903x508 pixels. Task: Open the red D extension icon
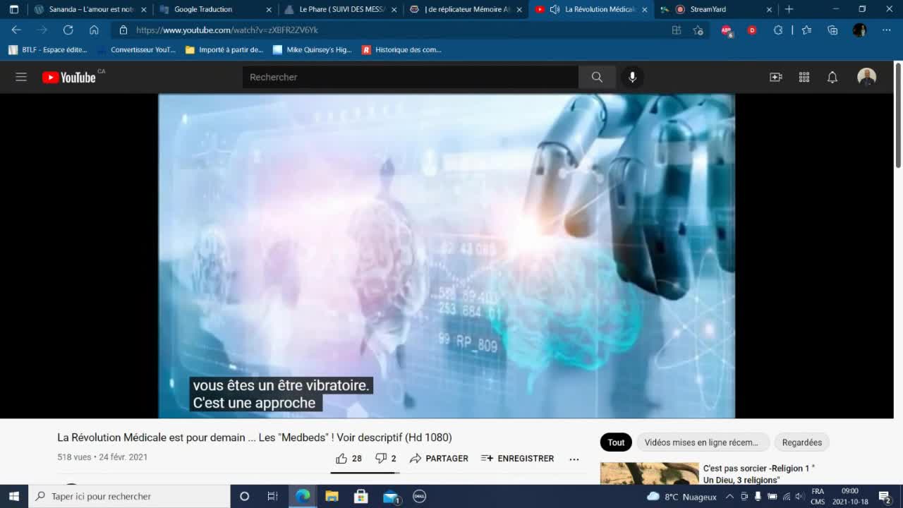[x=752, y=30]
